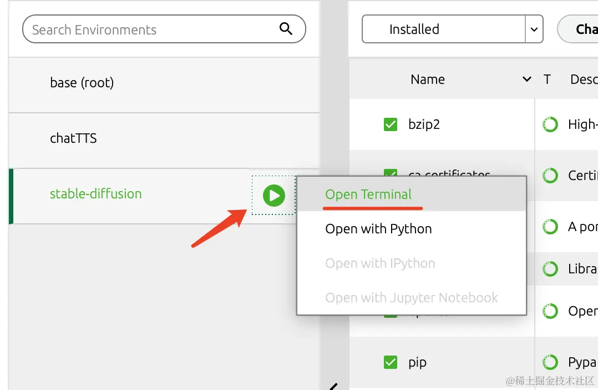598x390 pixels.
Task: Click the circle icon next to 'Oper' description
Action: tap(550, 311)
